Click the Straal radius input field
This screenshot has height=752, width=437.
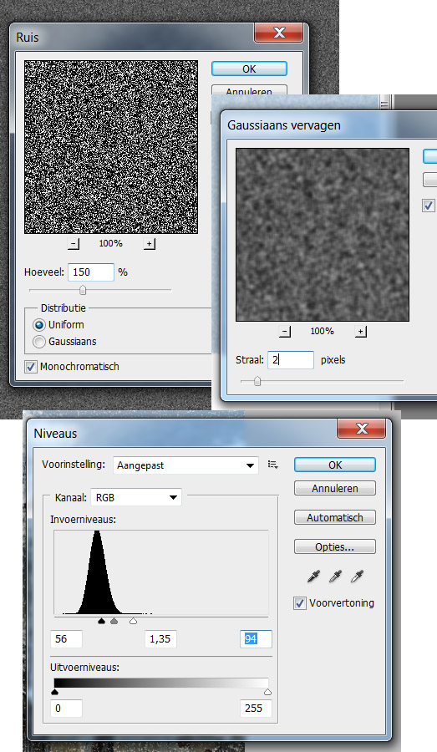(290, 359)
